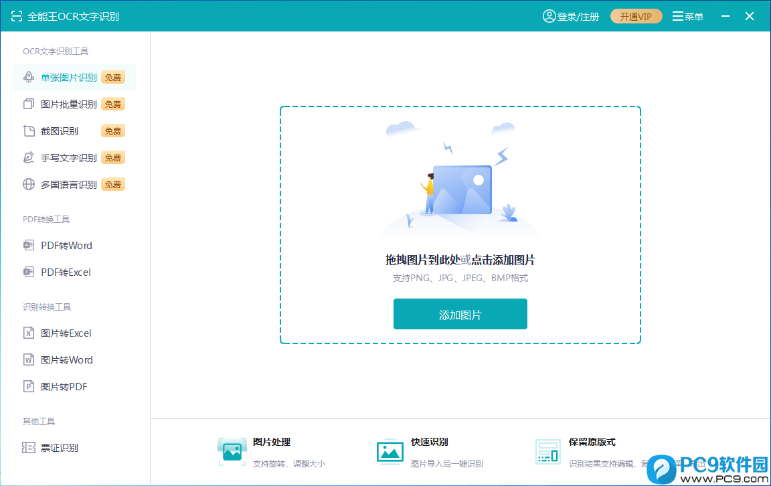Click the 免费 badge next to 截图识别

112,131
